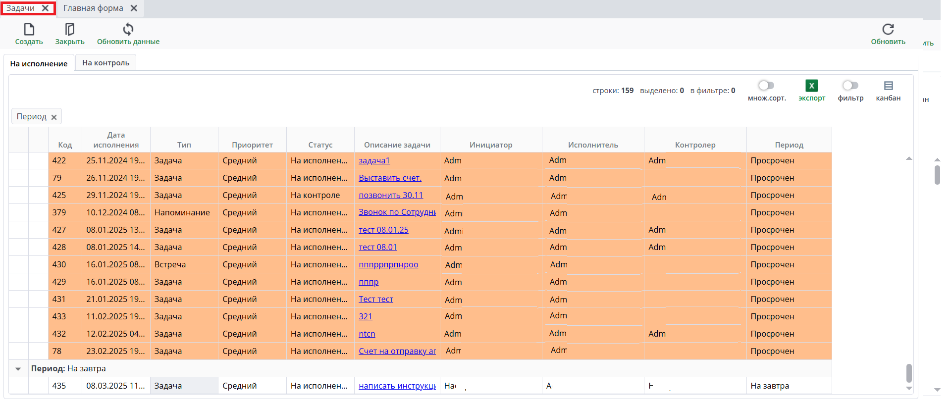Image resolution: width=951 pixels, height=401 pixels.
Task: Collapse the Период: На завтра group
Action: click(18, 369)
